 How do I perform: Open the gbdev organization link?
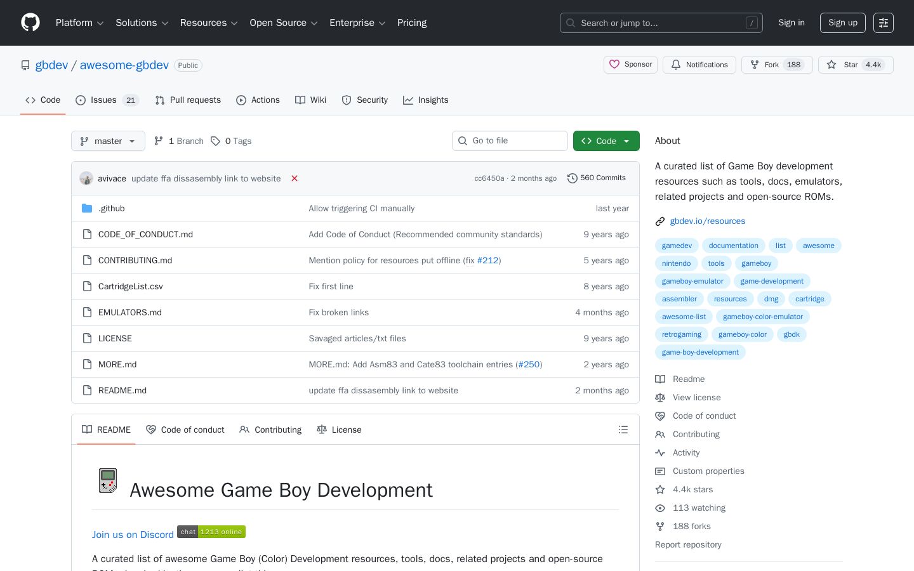coord(51,65)
